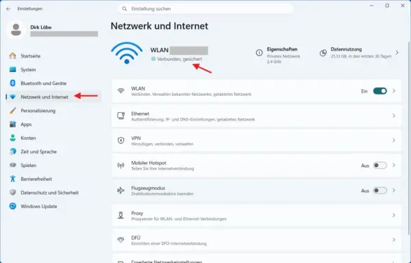This screenshot has width=411, height=263.
Task: Open Ethernet settings via its chevron
Action: (394, 116)
